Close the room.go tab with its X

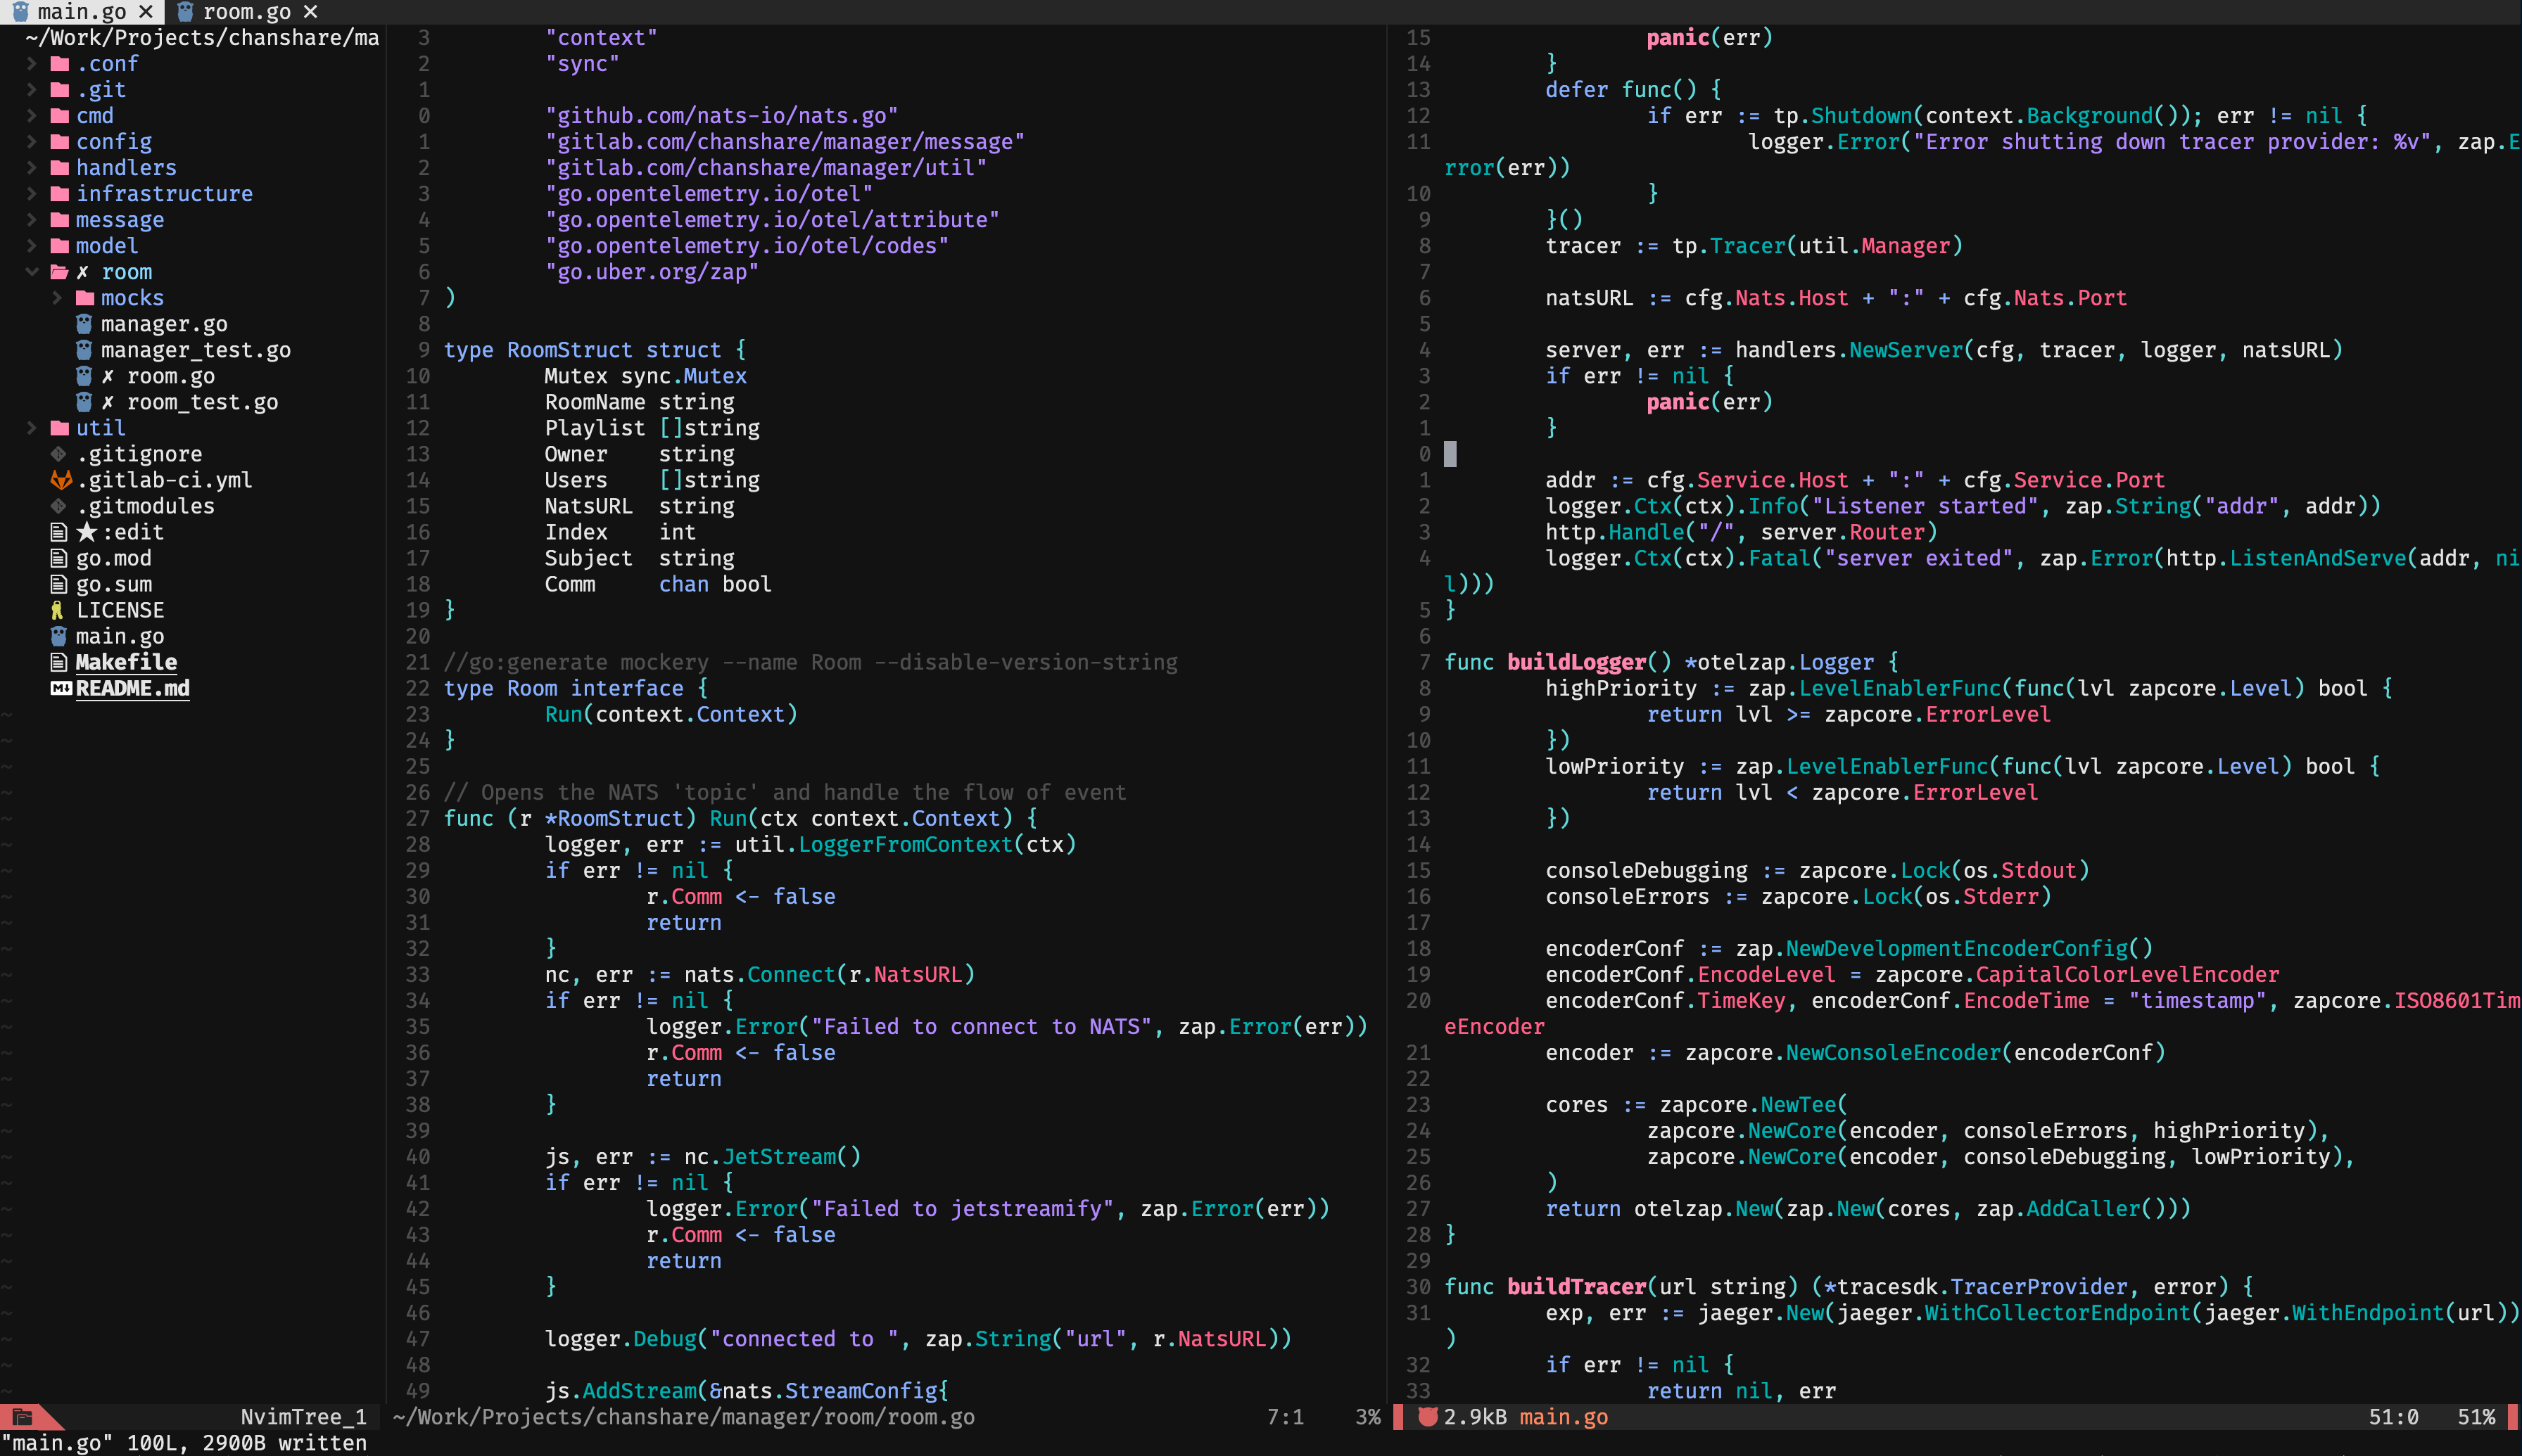tap(310, 12)
